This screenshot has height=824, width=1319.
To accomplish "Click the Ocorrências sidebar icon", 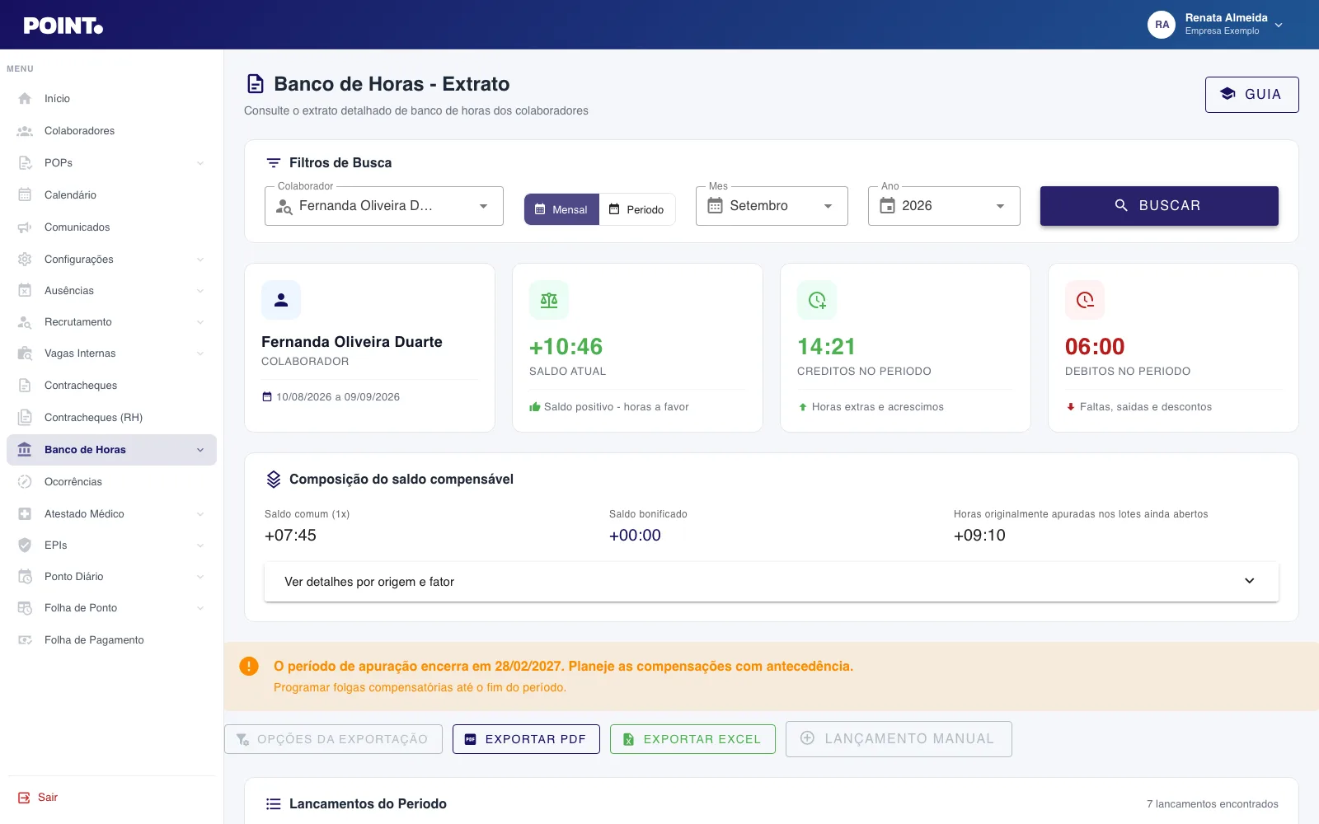I will coord(25,481).
